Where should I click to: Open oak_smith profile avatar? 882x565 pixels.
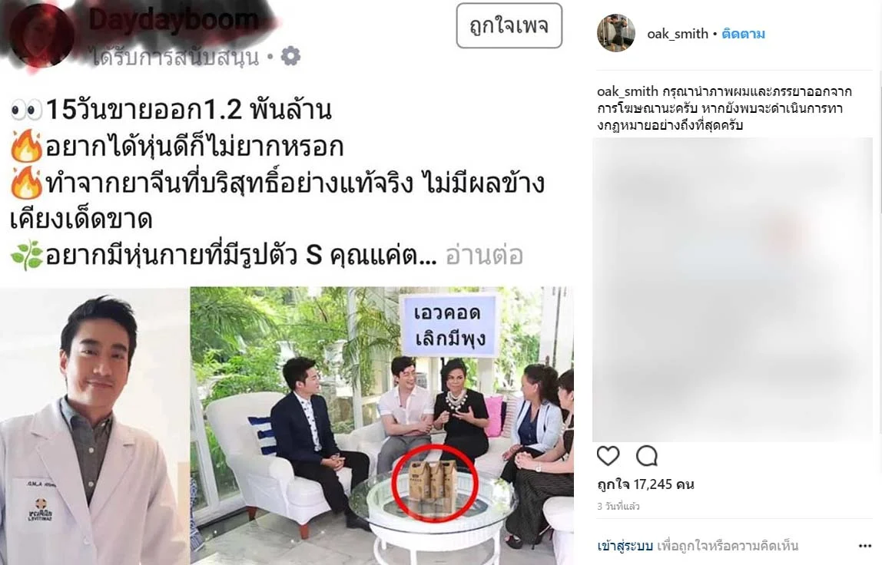616,33
